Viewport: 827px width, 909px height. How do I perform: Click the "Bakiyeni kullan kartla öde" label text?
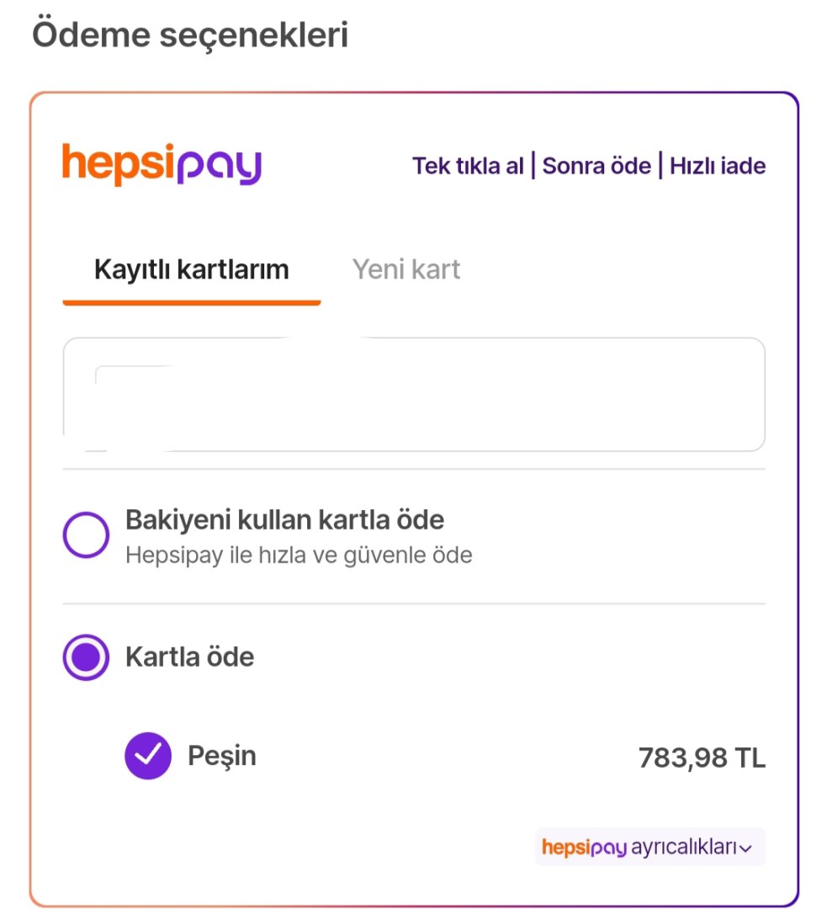coord(284,520)
